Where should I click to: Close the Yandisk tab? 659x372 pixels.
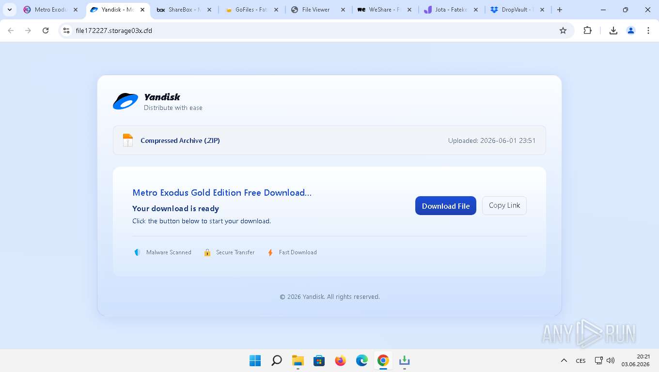142,10
